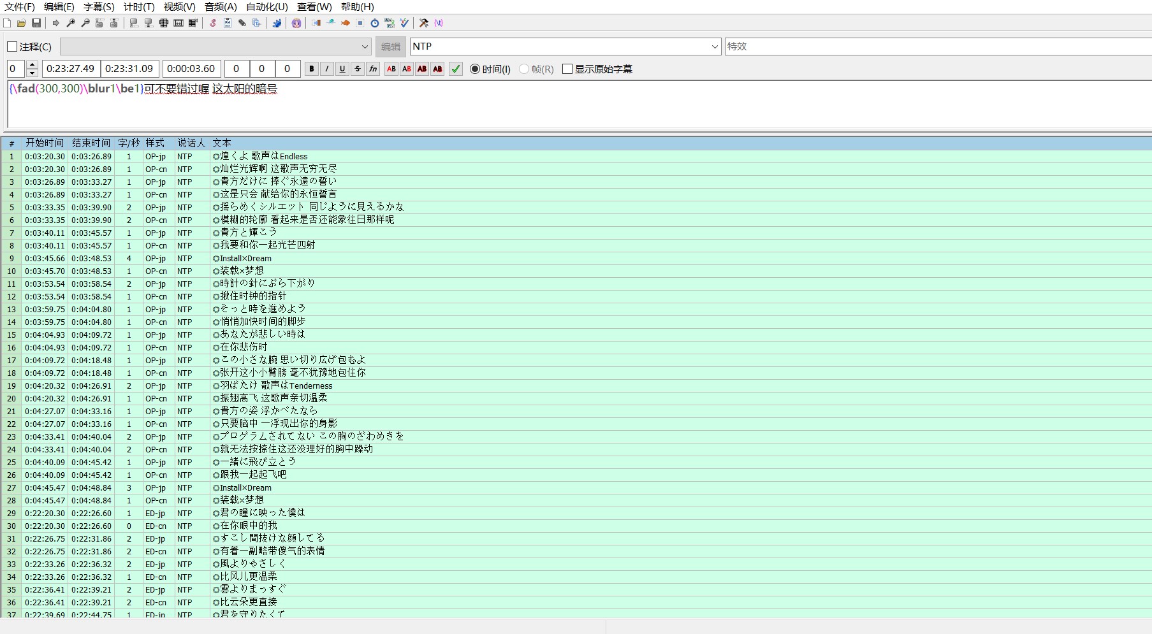Click the subtitle text edit box
Viewport: 1152px width, 634px height.
point(579,104)
